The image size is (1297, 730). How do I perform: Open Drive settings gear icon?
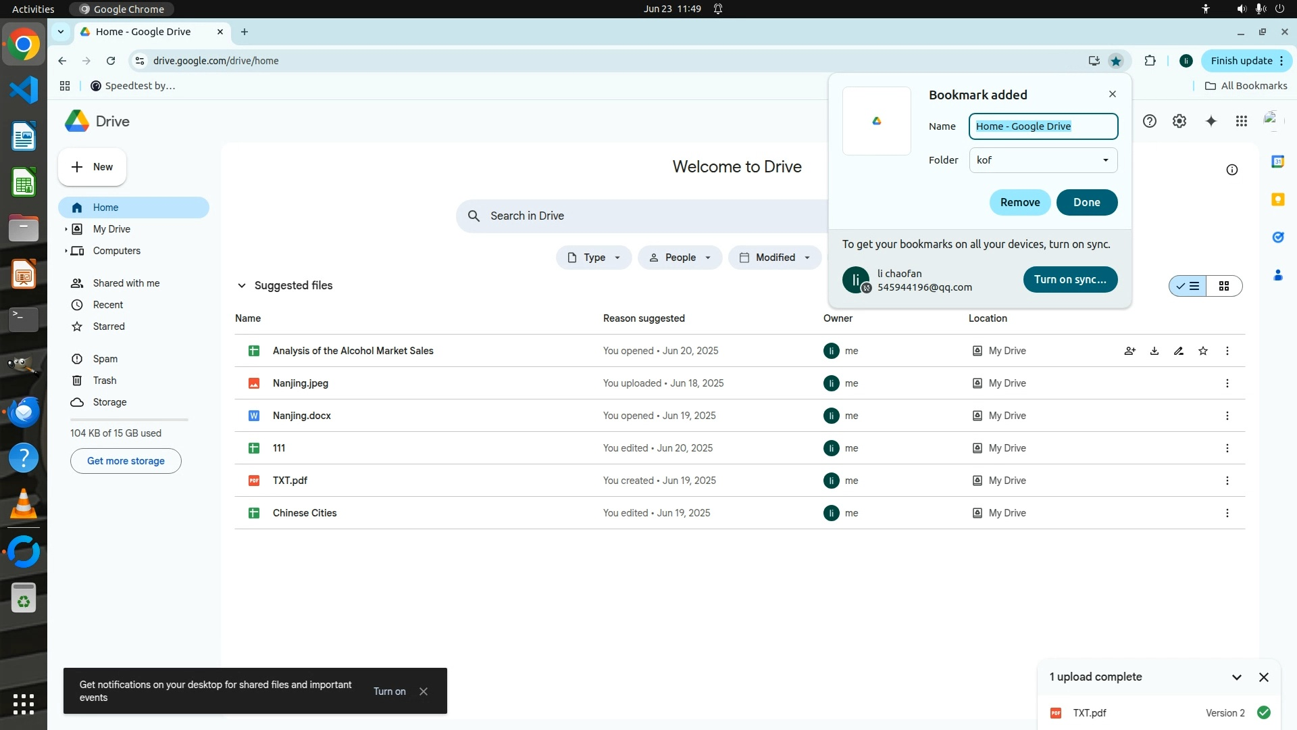click(x=1179, y=121)
